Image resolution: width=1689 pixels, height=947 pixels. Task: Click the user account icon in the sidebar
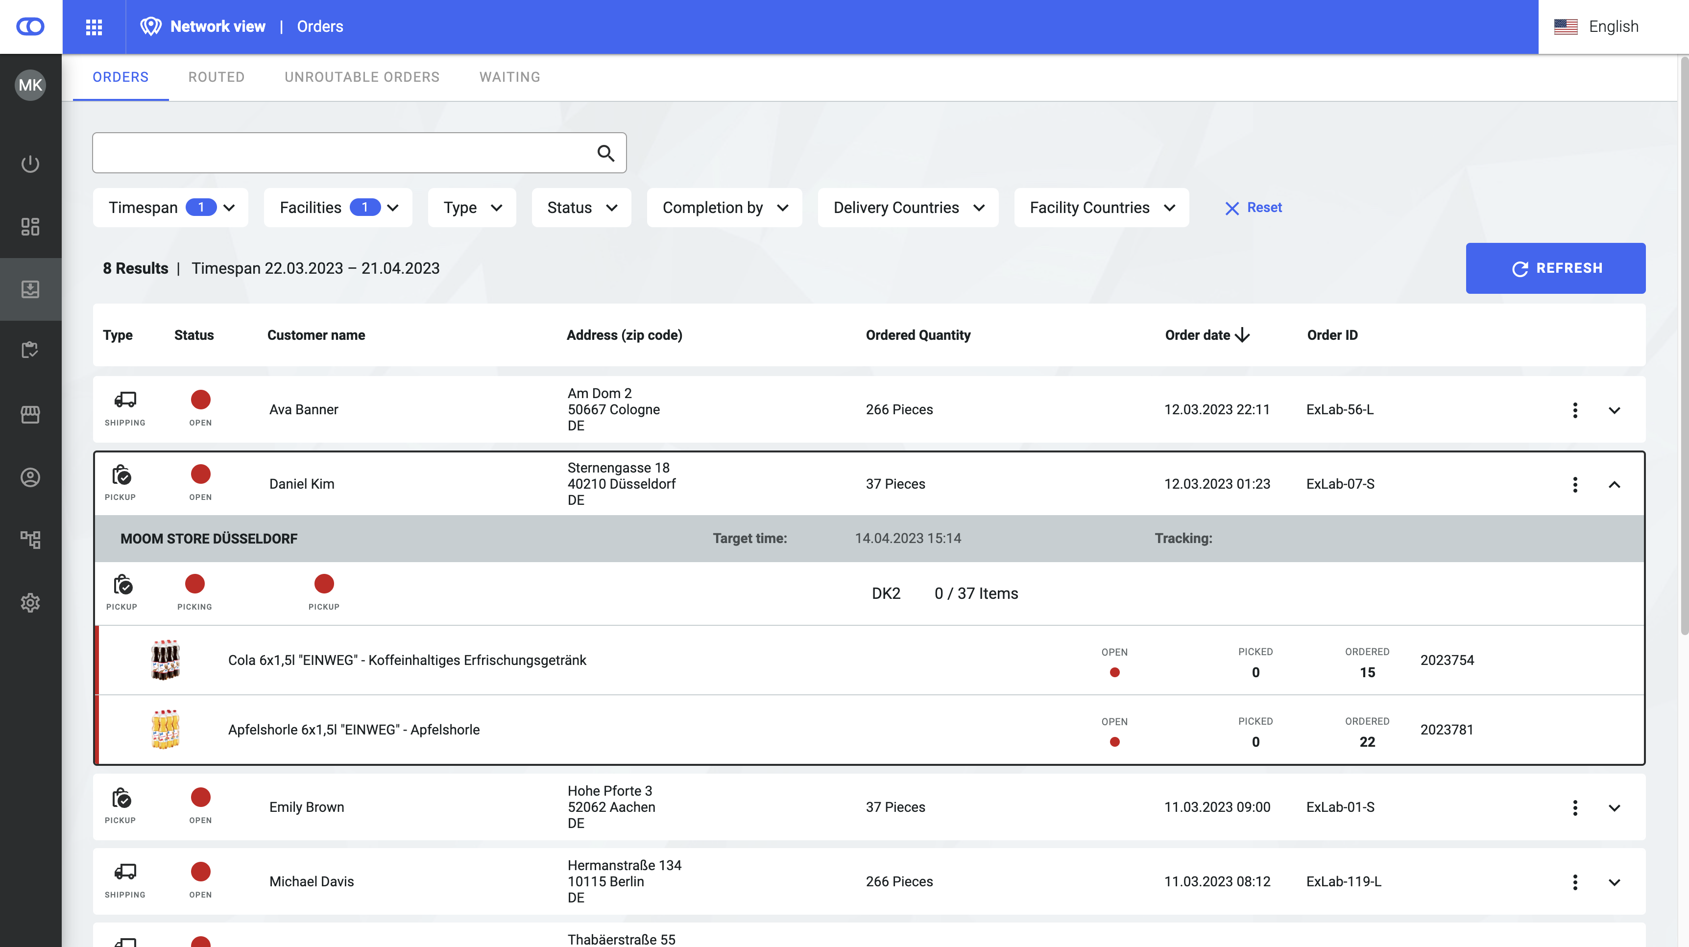[30, 477]
